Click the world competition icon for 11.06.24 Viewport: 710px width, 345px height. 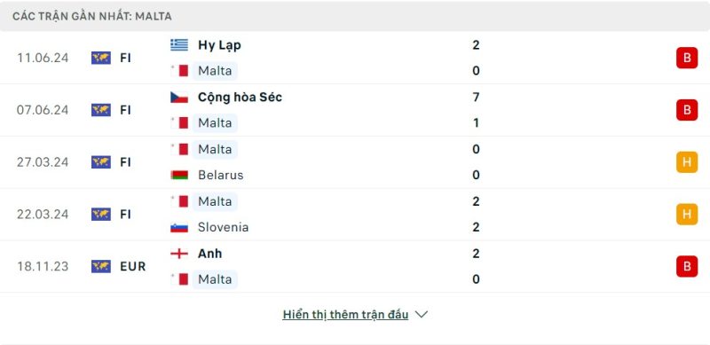point(101,58)
